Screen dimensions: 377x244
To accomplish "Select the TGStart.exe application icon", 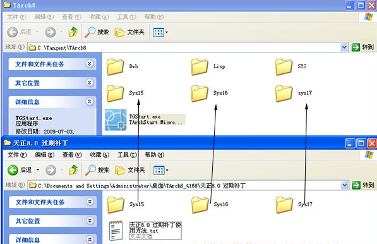I will tap(116, 119).
